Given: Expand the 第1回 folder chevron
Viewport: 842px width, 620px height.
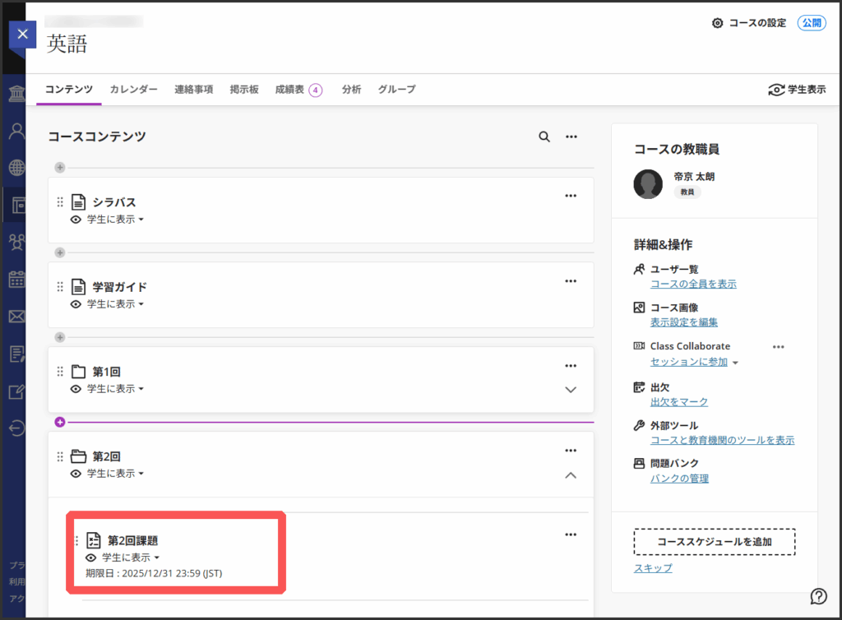Looking at the screenshot, I should pyautogui.click(x=571, y=390).
